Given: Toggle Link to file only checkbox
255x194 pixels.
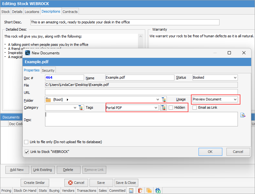Looking at the screenshot, I should [x=26, y=142].
